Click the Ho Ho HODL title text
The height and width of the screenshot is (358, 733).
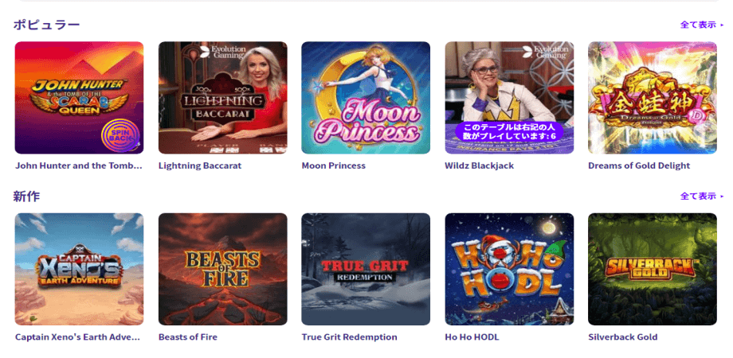point(472,337)
